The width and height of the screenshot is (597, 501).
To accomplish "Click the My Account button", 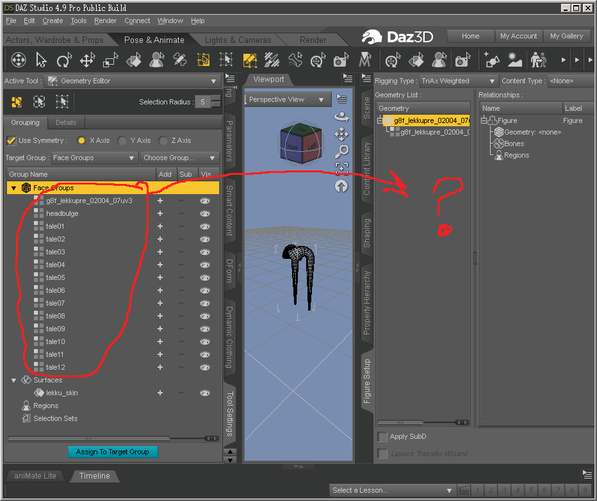I will tap(519, 36).
